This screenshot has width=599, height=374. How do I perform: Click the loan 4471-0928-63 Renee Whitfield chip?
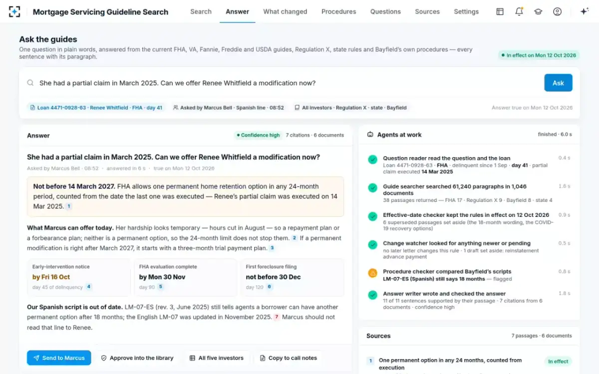click(96, 107)
